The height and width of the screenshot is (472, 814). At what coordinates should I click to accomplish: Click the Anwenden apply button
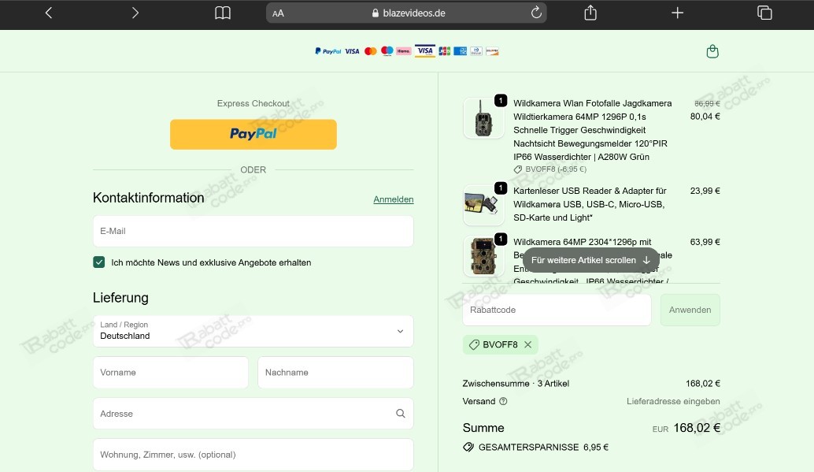point(690,310)
